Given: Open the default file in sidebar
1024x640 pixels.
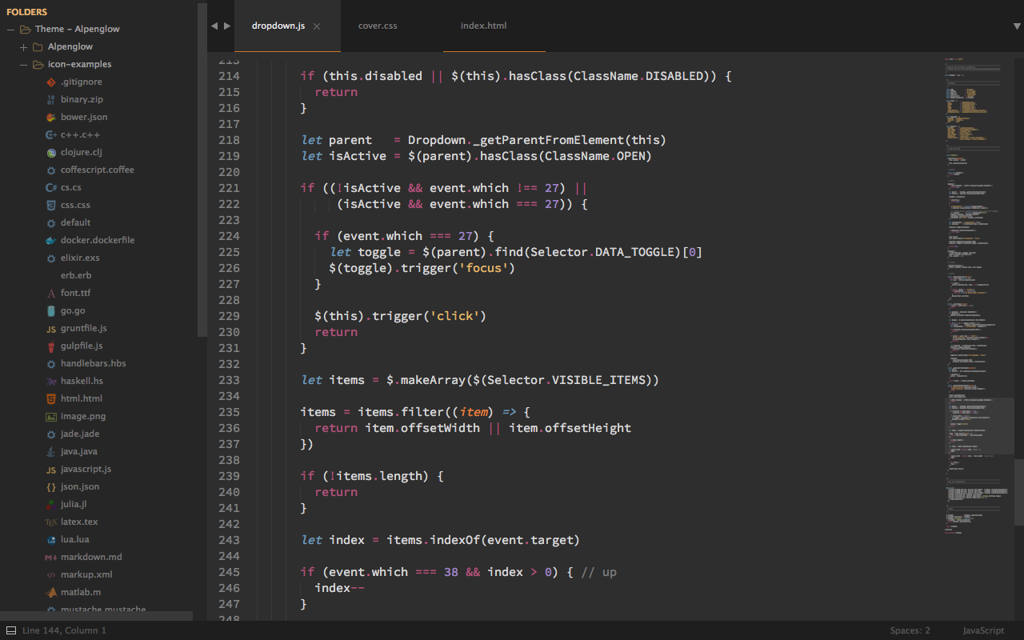Looking at the screenshot, I should point(76,222).
